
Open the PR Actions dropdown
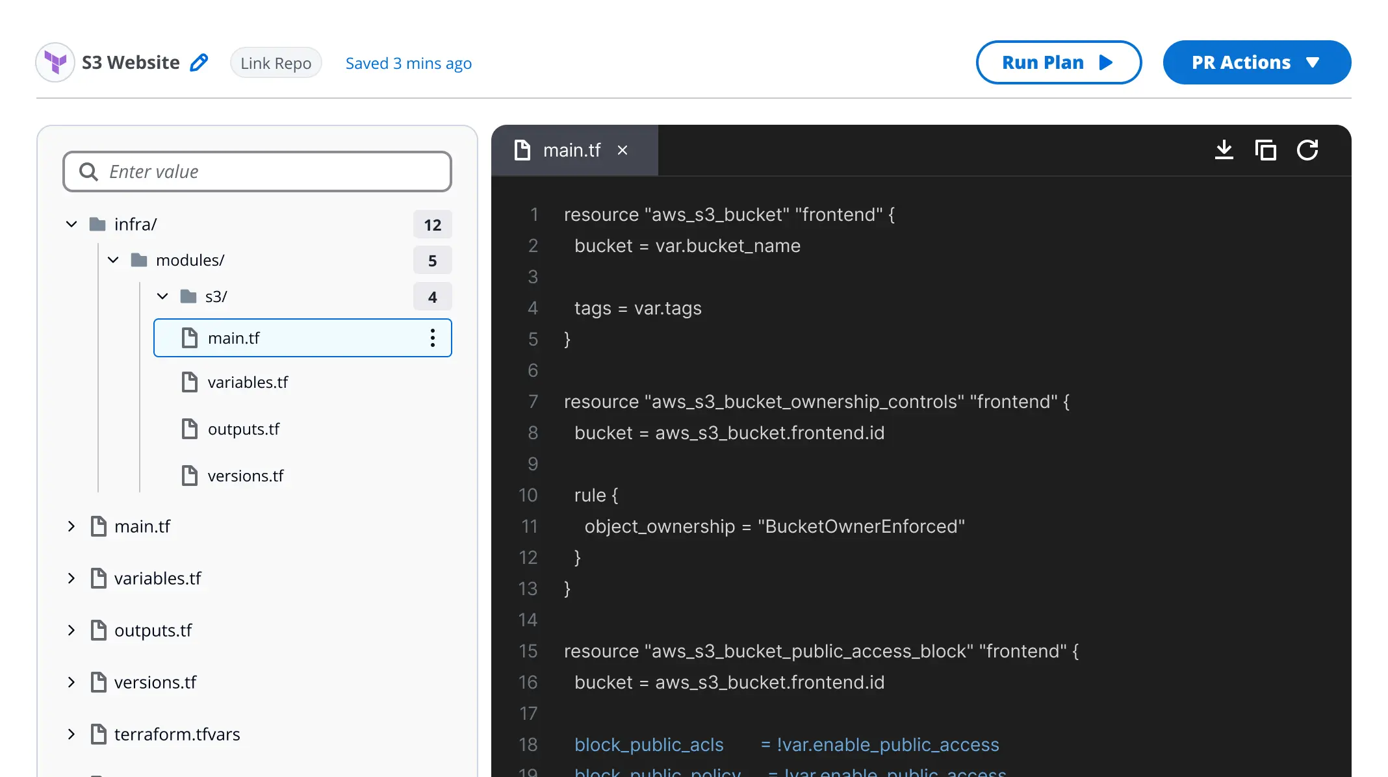click(x=1257, y=62)
